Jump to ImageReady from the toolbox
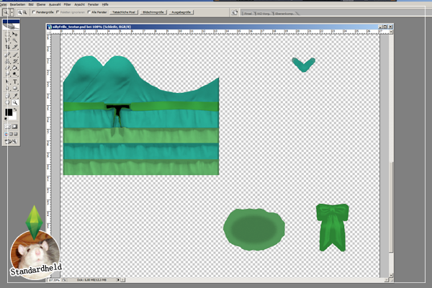This screenshot has width=432, height=288. [11, 141]
